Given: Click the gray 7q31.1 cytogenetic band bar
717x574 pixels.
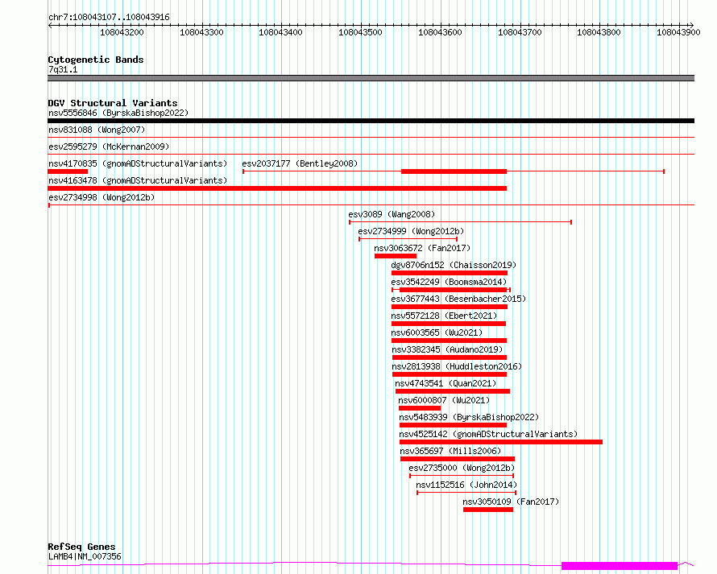Looking at the screenshot, I should [x=371, y=78].
